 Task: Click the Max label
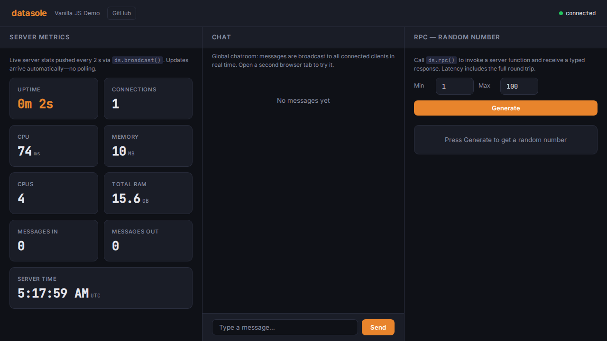coord(484,86)
